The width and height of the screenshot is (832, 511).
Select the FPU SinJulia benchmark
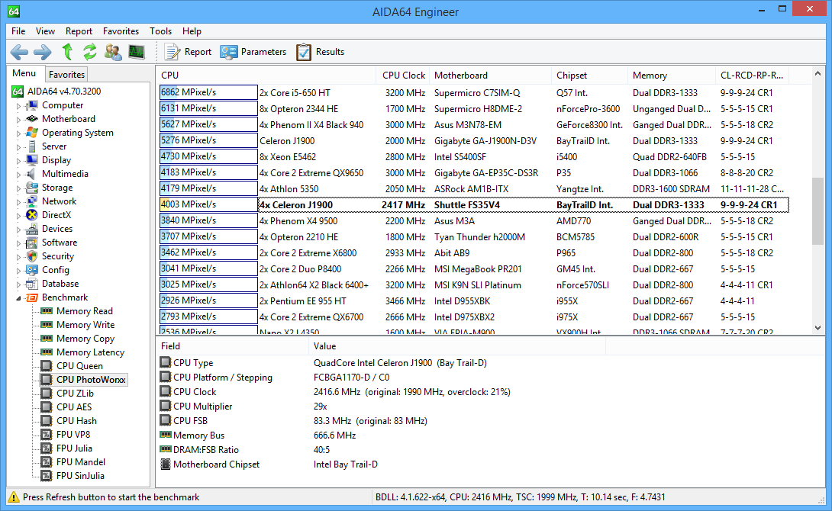[x=80, y=476]
